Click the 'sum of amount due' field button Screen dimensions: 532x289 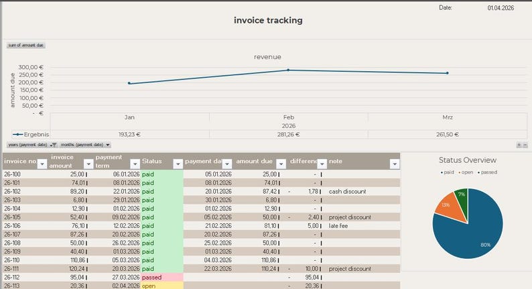(25, 45)
